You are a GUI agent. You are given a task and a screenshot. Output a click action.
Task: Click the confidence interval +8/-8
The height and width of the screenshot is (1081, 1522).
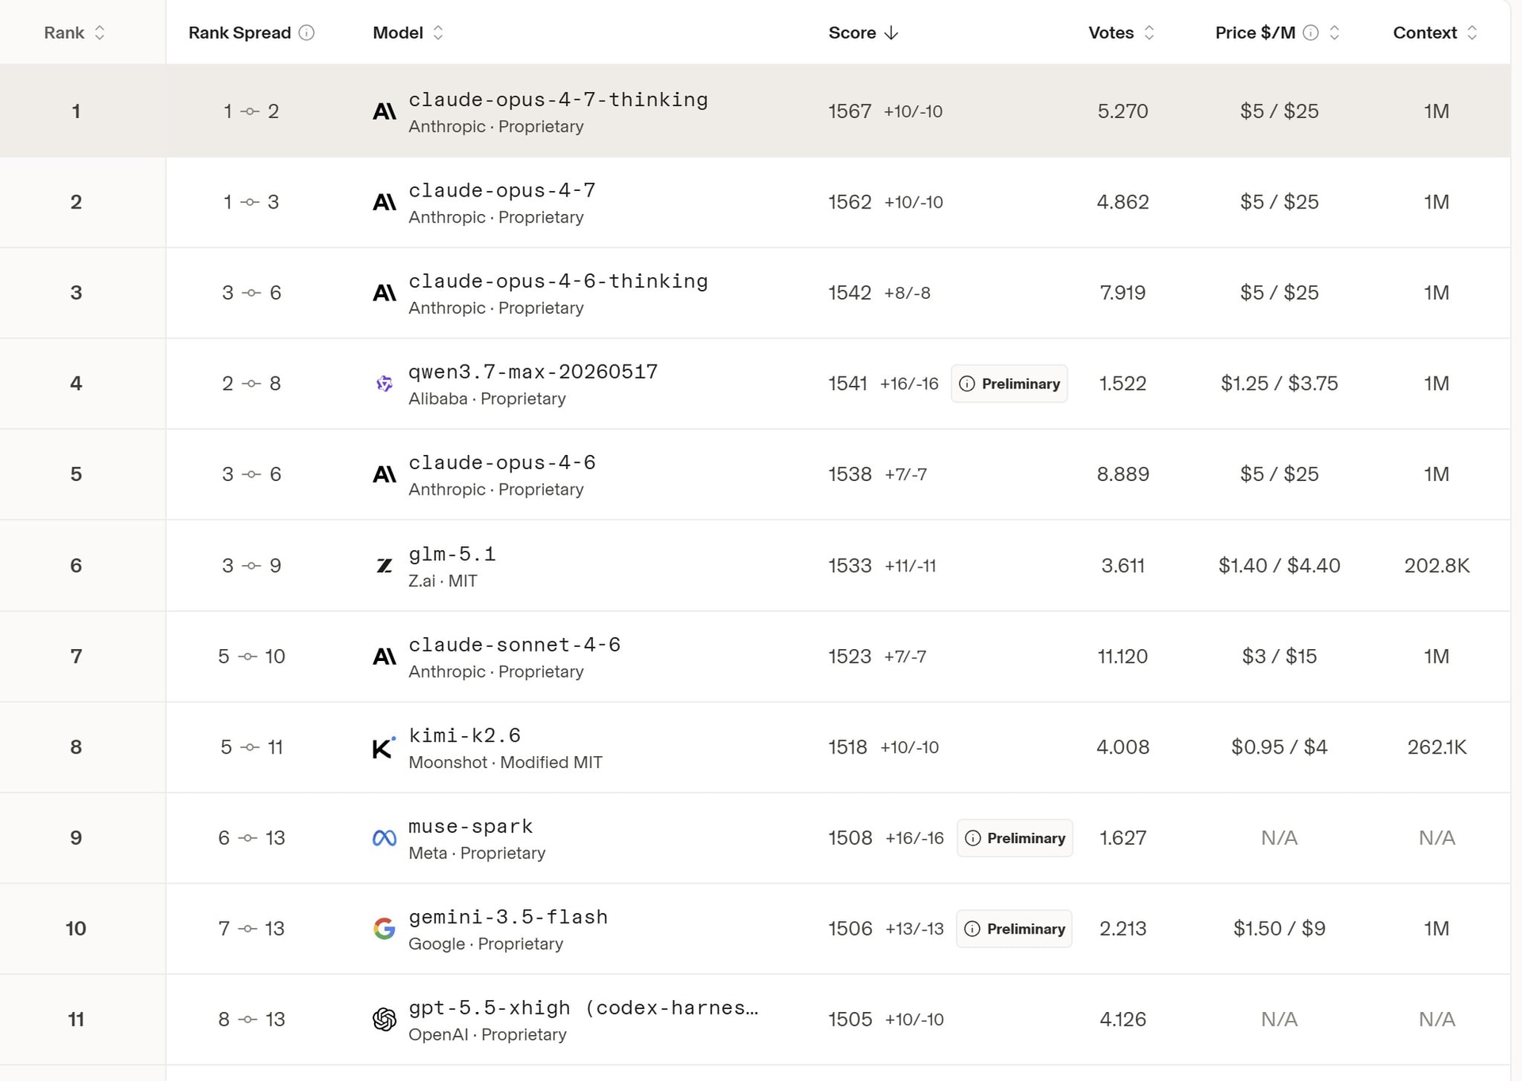[908, 293]
